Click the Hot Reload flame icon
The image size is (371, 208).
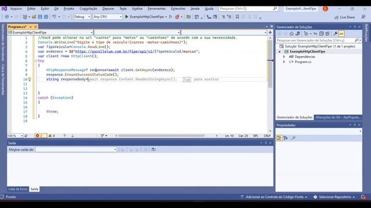[x=177, y=17]
